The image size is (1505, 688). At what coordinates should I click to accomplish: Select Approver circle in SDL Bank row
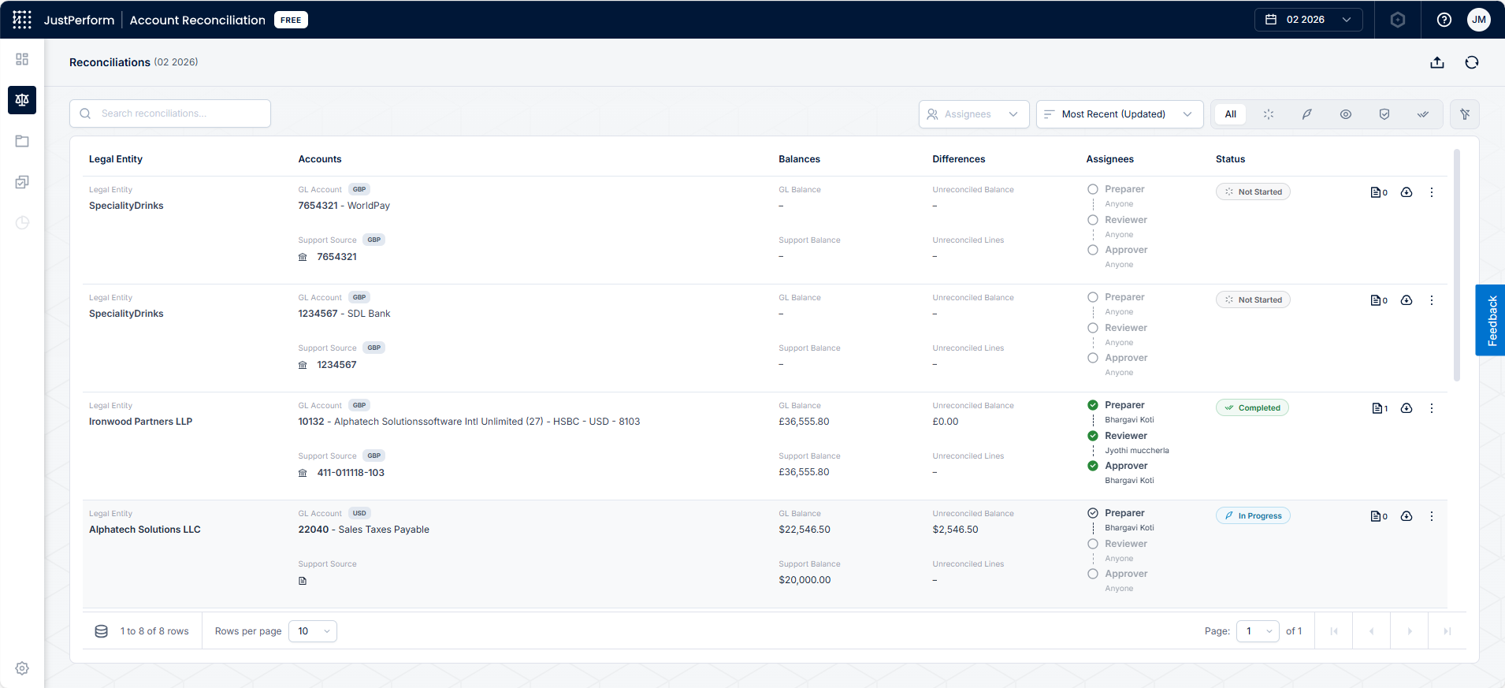pos(1093,358)
